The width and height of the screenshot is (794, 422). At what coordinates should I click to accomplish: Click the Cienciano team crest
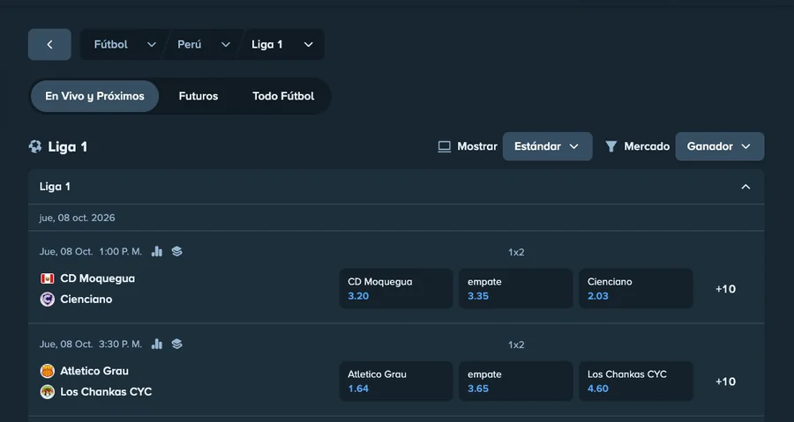(x=47, y=300)
